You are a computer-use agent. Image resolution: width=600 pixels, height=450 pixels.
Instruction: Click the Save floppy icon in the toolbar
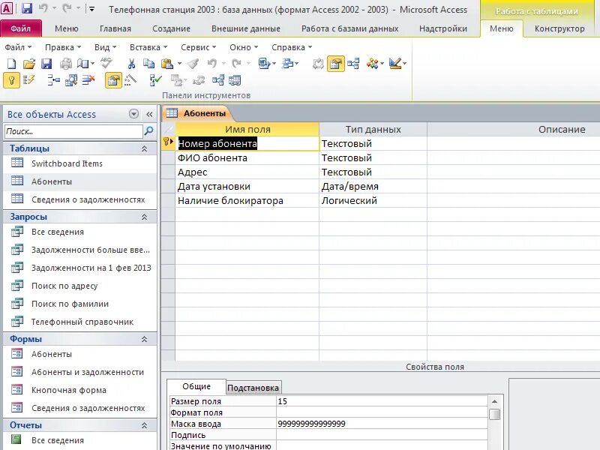click(46, 64)
